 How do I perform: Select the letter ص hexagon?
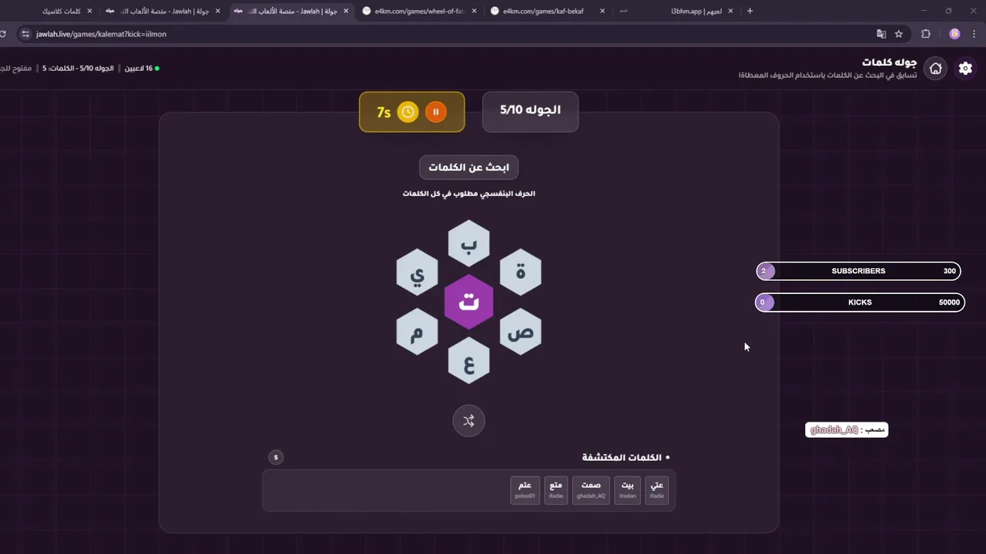521,332
